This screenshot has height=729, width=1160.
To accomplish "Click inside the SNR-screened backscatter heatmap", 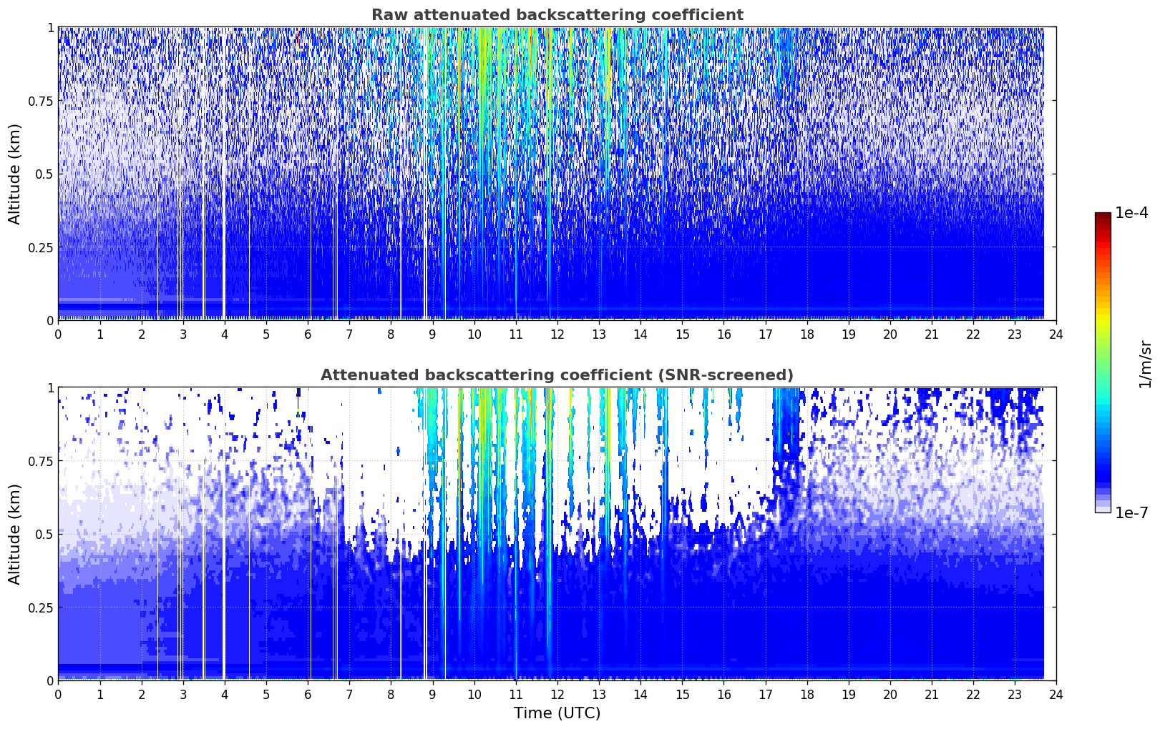I will coord(557,534).
